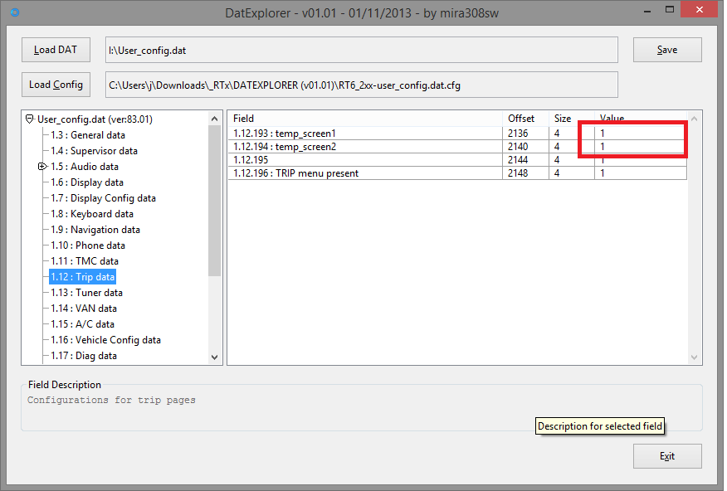Viewport: 727px width, 491px height.
Task: Click the Load DAT button
Action: click(56, 50)
